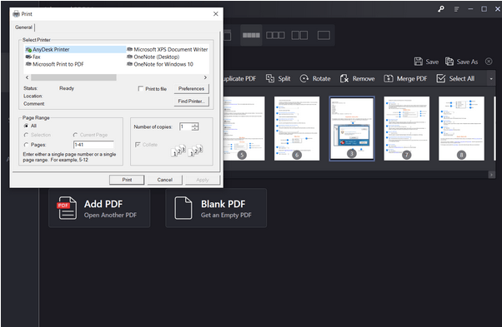
Task: Click the Pages range input field
Action: point(93,145)
